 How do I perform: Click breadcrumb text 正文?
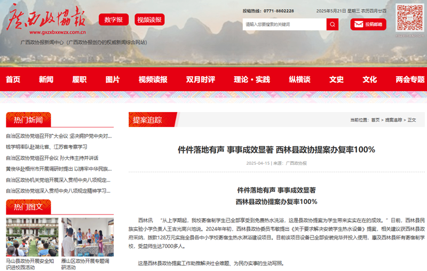(412, 119)
